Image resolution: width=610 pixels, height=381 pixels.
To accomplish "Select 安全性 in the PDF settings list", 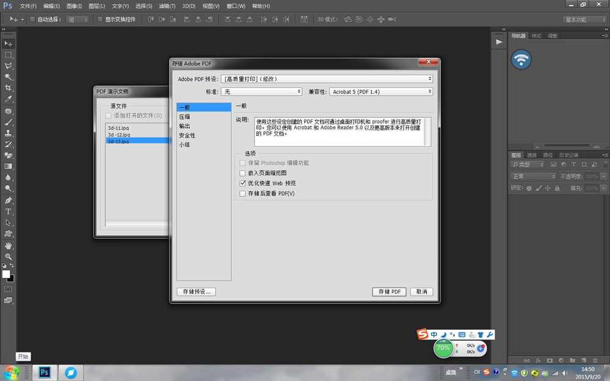I will 204,135.
